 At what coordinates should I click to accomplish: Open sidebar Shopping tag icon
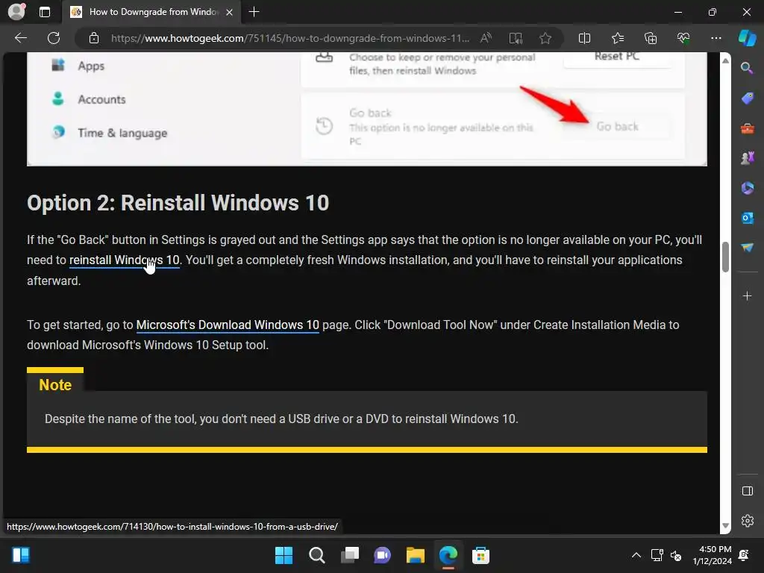click(747, 98)
